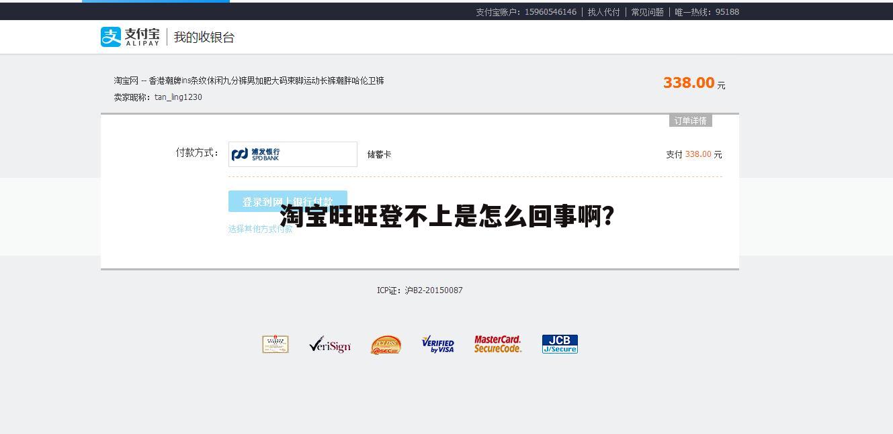Open 找人代付 link in top bar
Image resolution: width=893 pixels, height=434 pixels.
pos(603,12)
